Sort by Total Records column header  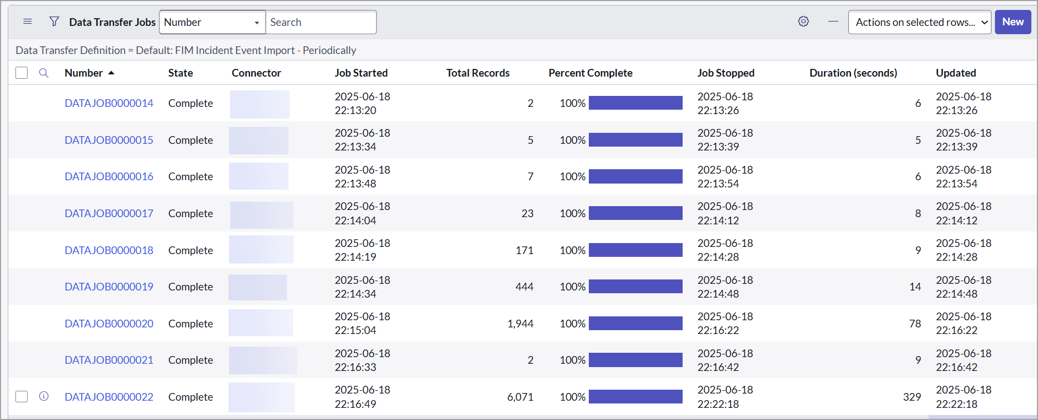(x=477, y=73)
